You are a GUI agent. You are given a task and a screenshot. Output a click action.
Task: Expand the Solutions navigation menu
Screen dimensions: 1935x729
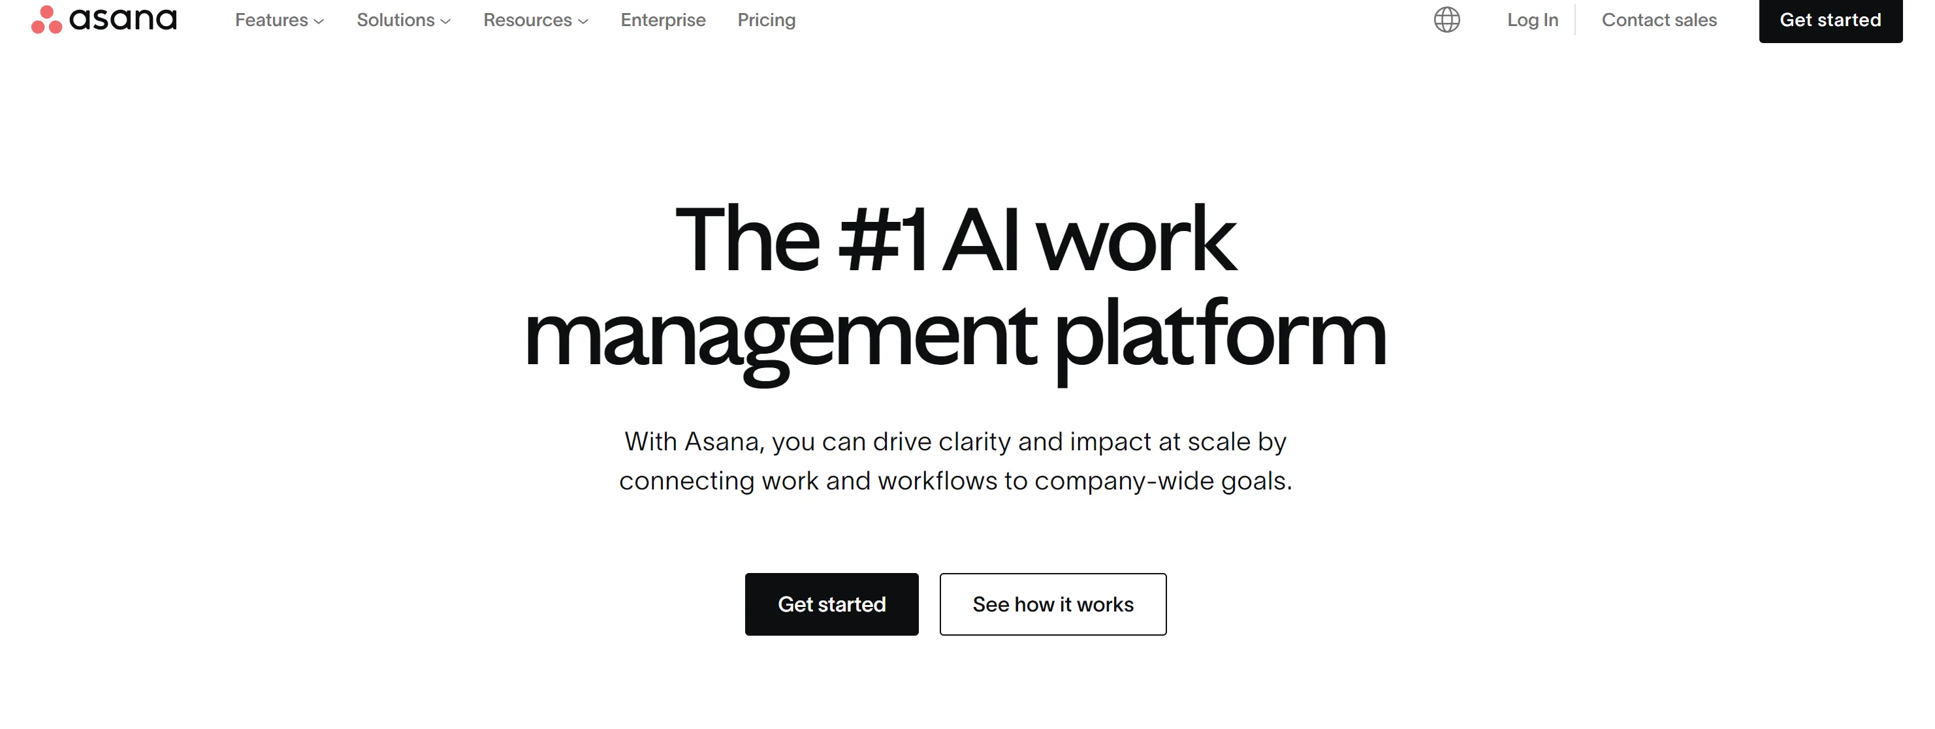[x=397, y=18]
